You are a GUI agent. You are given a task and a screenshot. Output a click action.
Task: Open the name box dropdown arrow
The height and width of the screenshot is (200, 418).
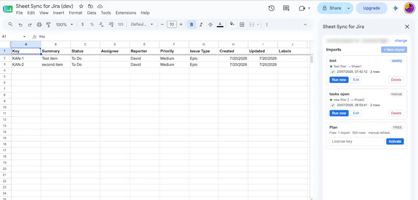tap(24, 37)
